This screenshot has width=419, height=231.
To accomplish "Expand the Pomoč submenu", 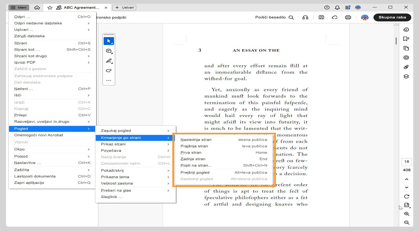I will tap(52, 156).
